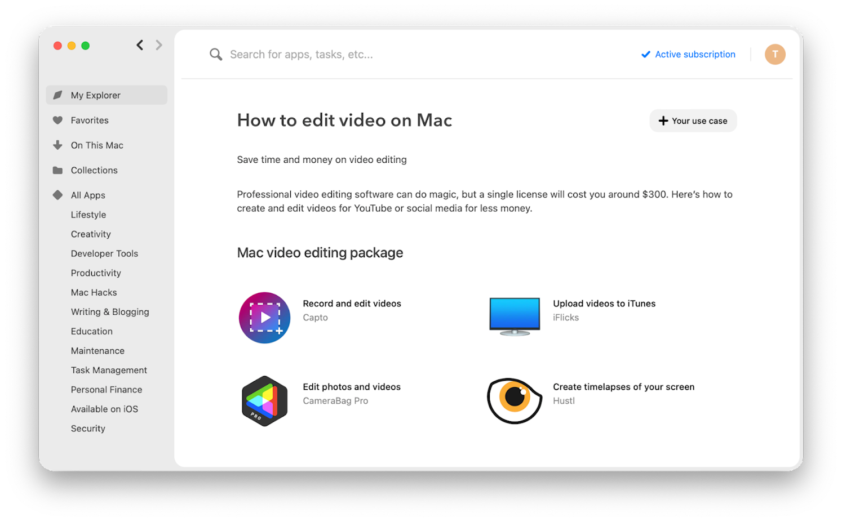
Task: Click the Your use case button
Action: (x=693, y=121)
